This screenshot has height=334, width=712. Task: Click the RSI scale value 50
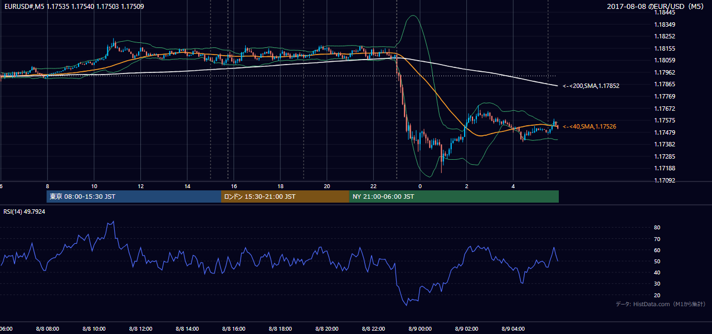pyautogui.click(x=657, y=261)
